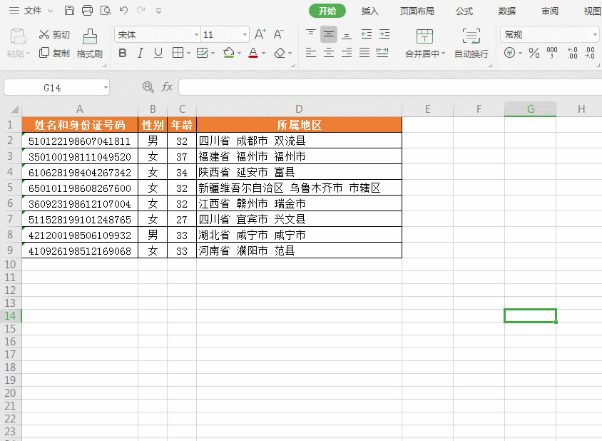602x441 pixels.
Task: Expand the font color dropdown arrow
Action: coord(263,54)
